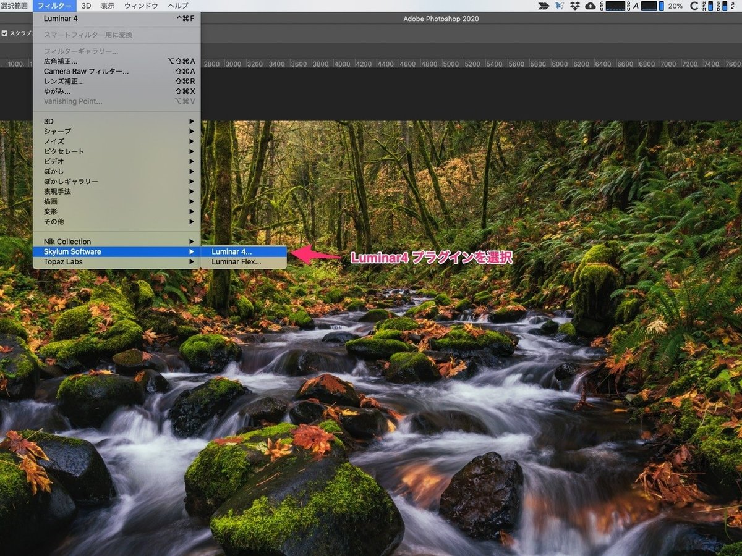Open the 表示 menu
Viewport: 742px width, 556px height.
[x=108, y=6]
